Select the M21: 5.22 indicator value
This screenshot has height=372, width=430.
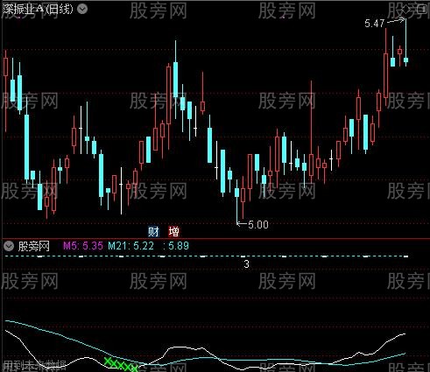[130, 246]
